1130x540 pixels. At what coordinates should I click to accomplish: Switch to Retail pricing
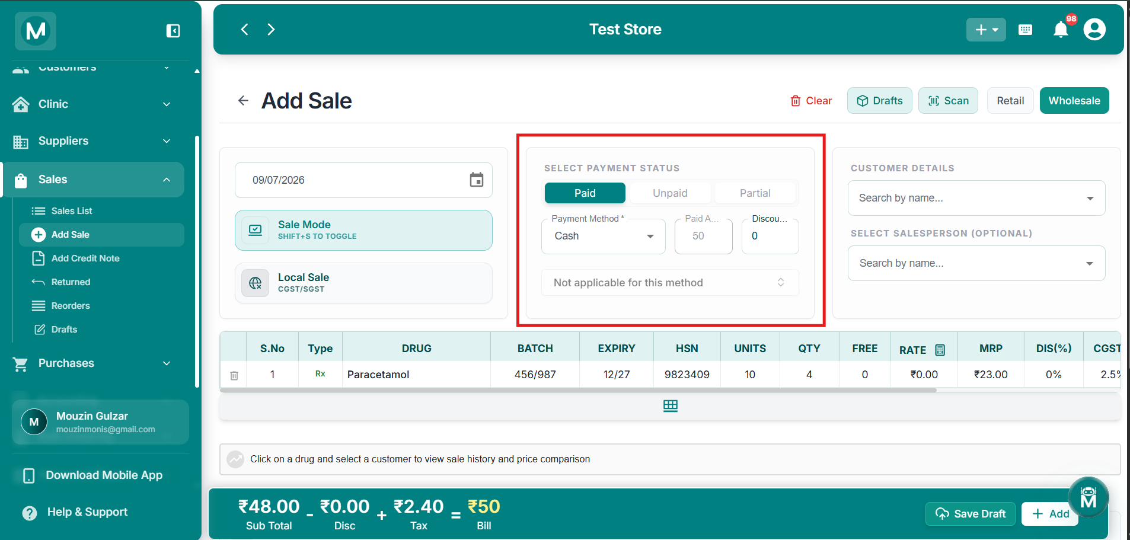point(1010,101)
